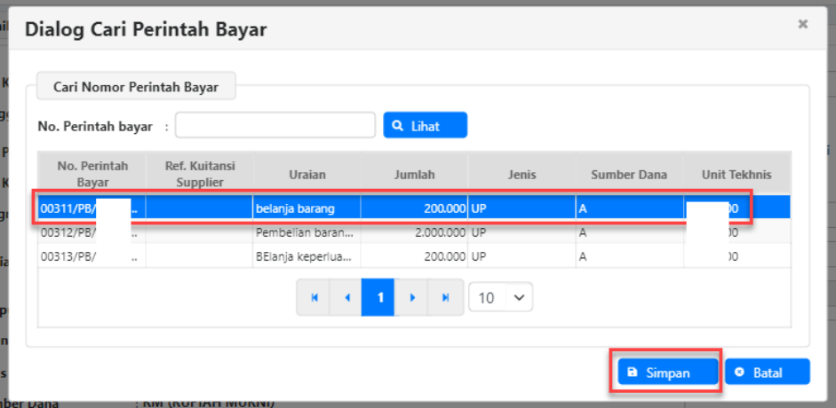Sort by Uraian column header
This screenshot has height=408, width=836.
pos(307,175)
